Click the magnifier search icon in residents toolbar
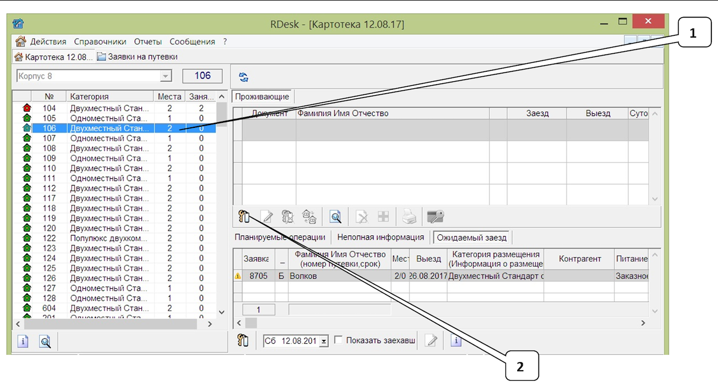 (335, 216)
